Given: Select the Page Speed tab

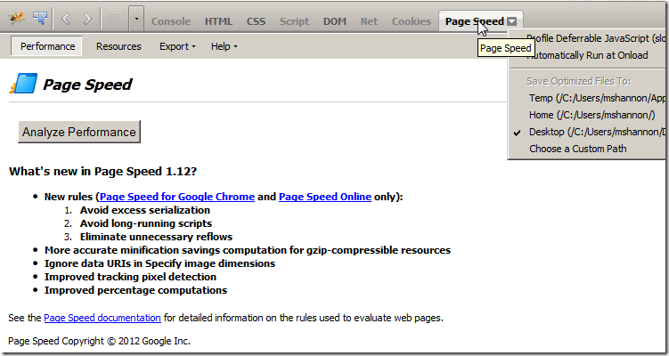Looking at the screenshot, I should coord(475,21).
